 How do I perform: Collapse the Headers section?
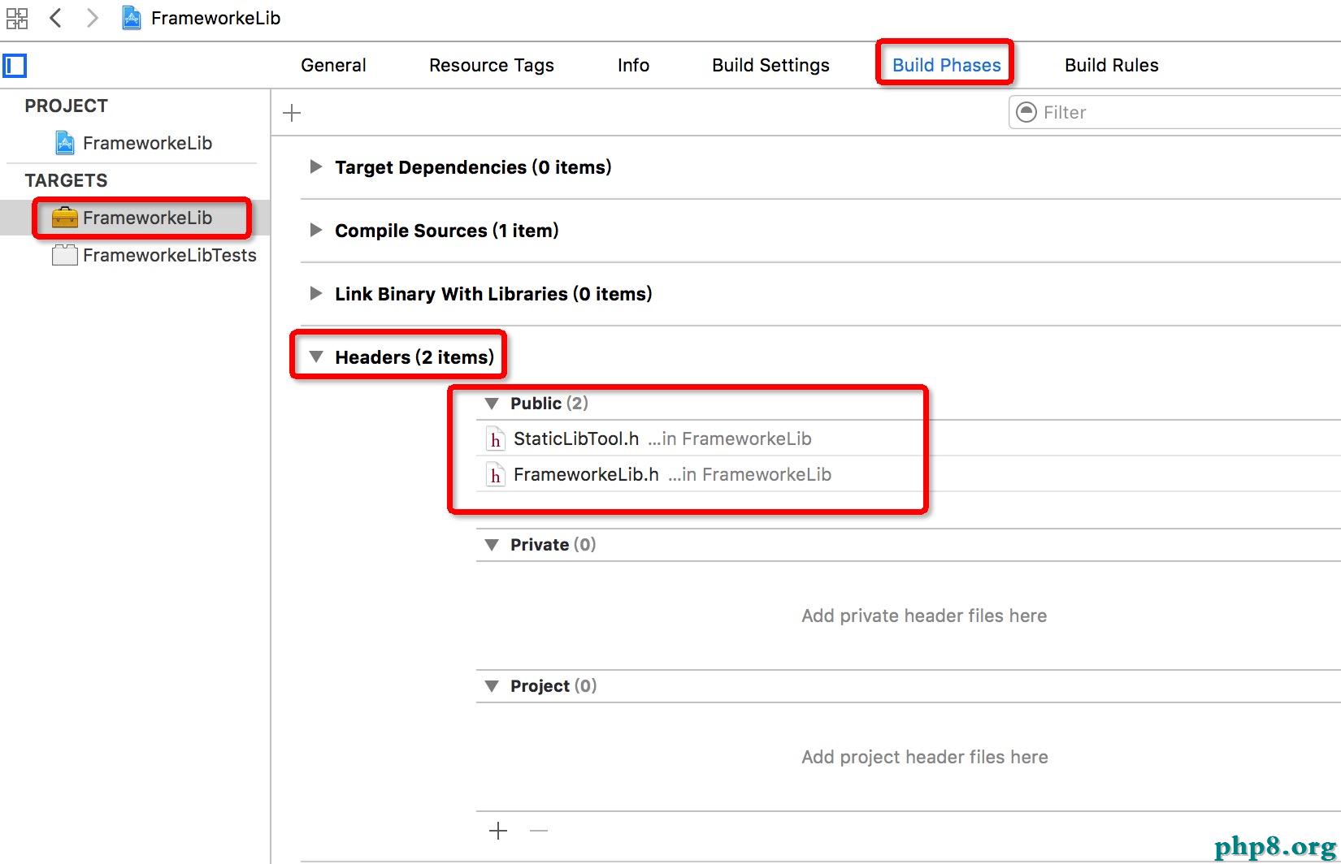316,357
